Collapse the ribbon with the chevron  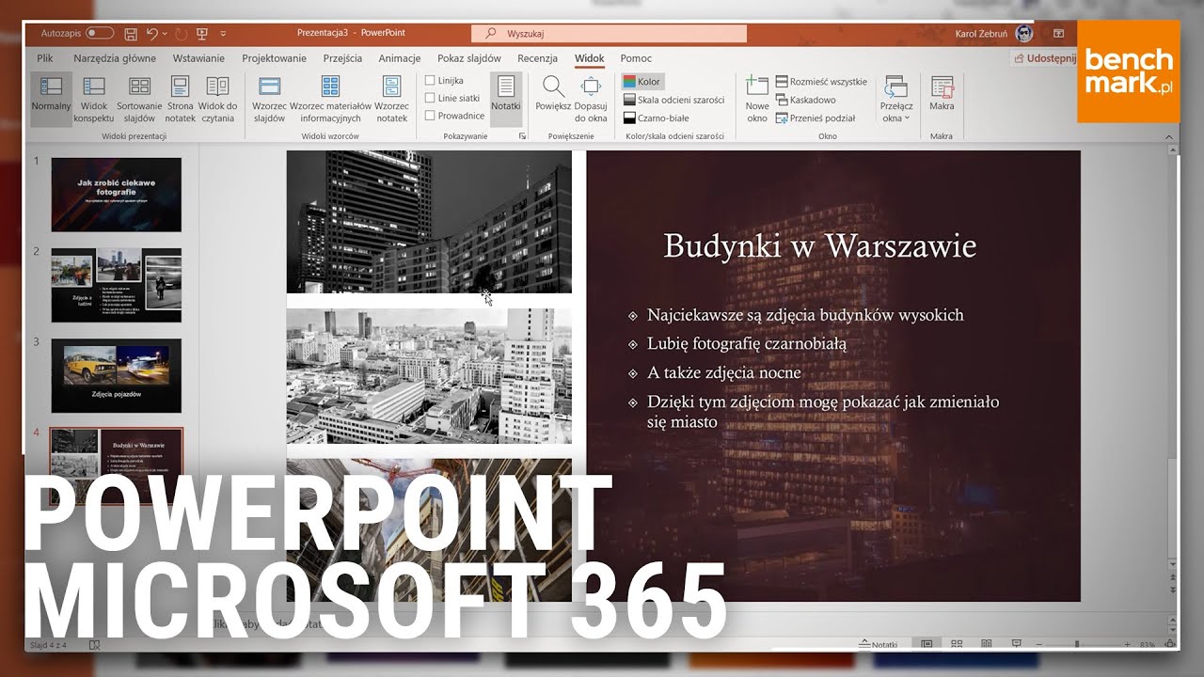point(1170,136)
